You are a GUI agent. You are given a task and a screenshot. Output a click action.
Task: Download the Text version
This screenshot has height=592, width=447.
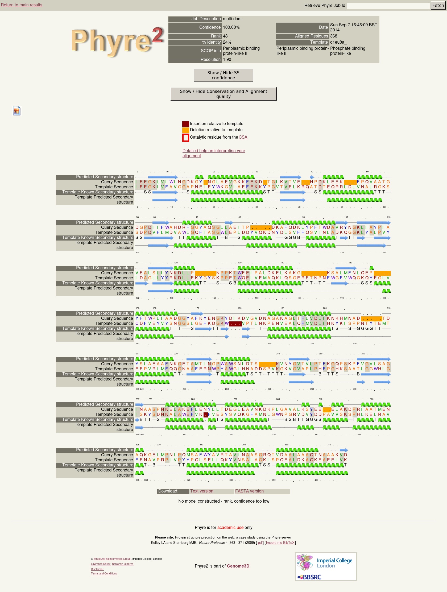coord(202,491)
